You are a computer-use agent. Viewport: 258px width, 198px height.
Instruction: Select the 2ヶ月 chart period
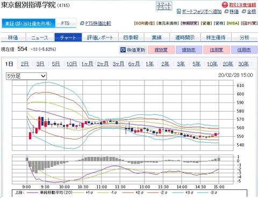pyautogui.click(x=103, y=64)
